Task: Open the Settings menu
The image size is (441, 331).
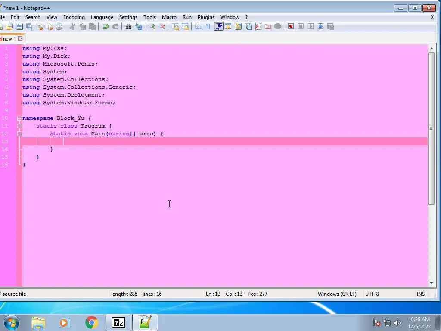Action: coord(128,17)
